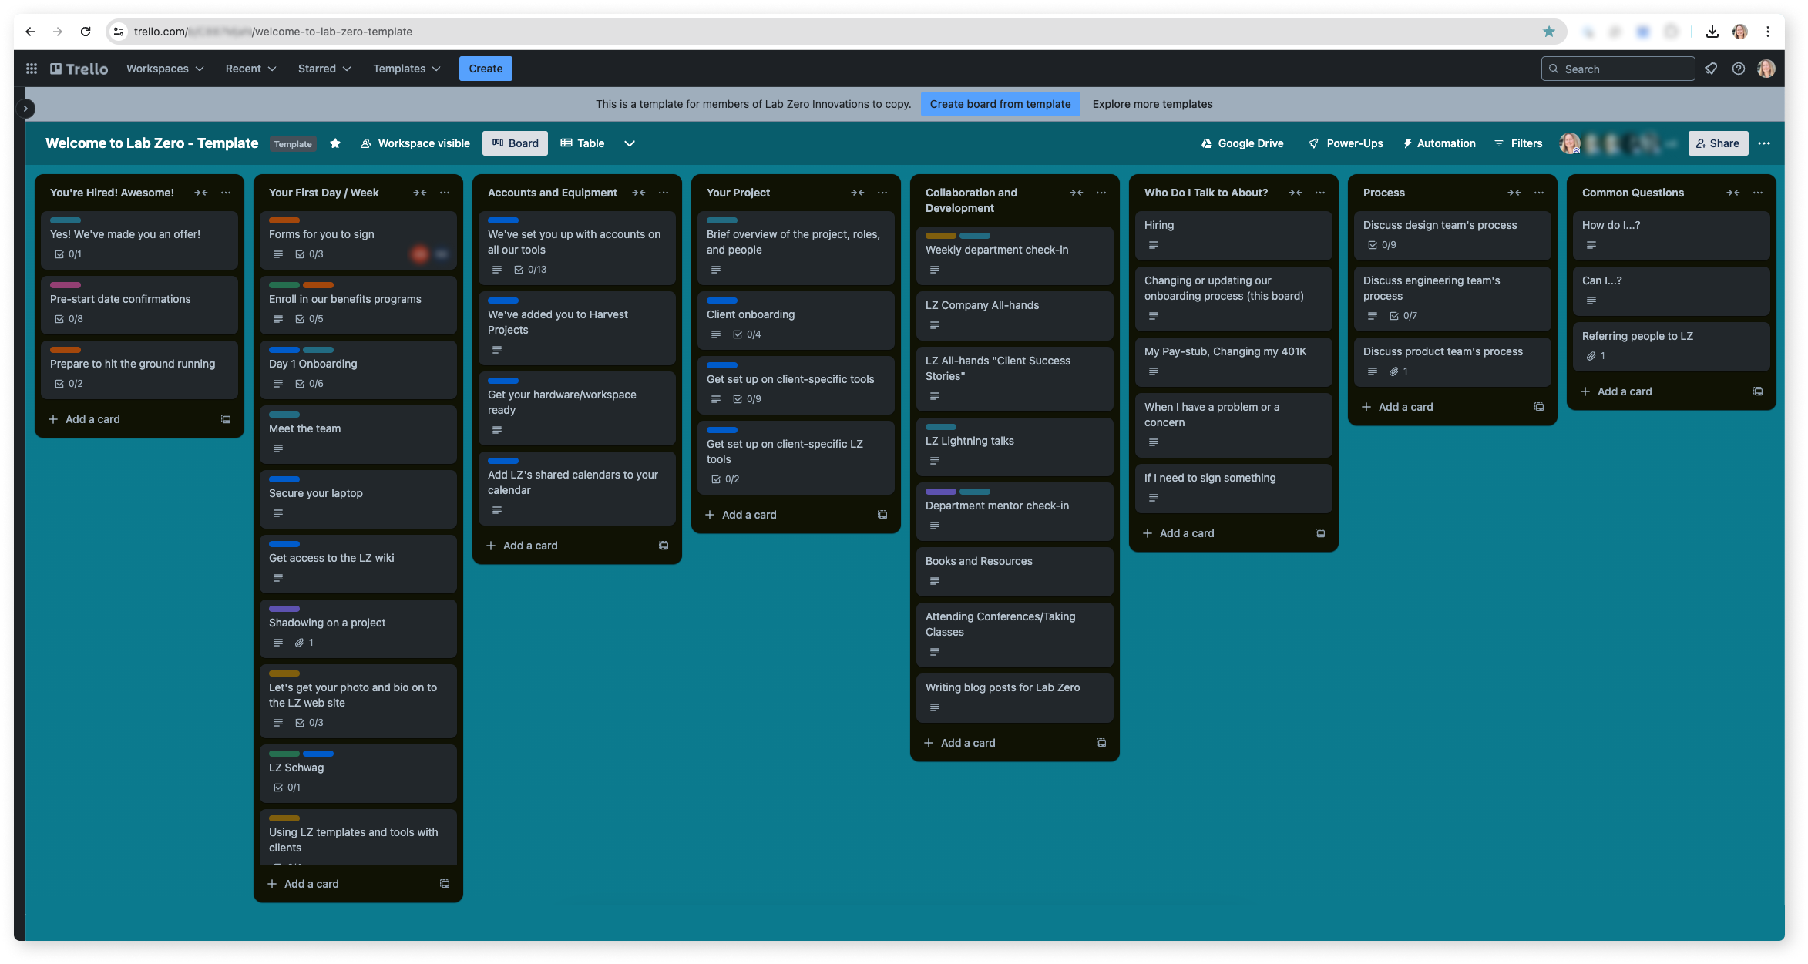Open the Hiring card

[x=1233, y=235]
